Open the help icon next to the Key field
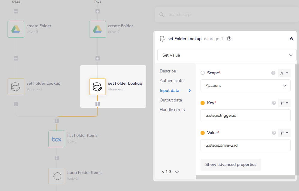 273,103
